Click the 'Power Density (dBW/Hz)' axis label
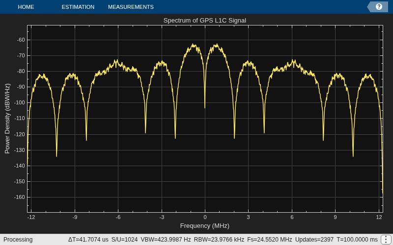Image resolution: width=393 pixels, height=245 pixels. point(7,119)
